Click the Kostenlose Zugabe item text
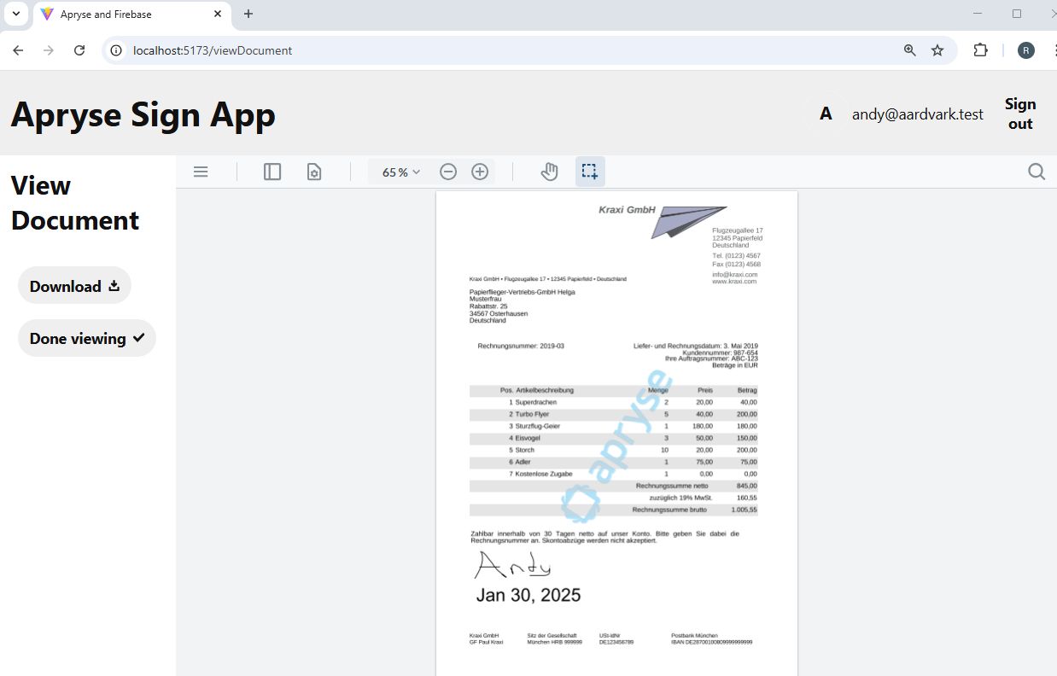The image size is (1057, 676). pyautogui.click(x=544, y=474)
